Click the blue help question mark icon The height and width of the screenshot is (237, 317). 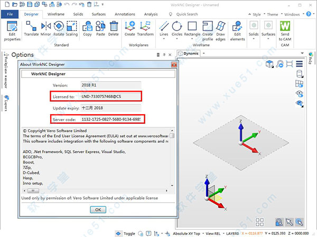pyautogui.click(x=309, y=14)
